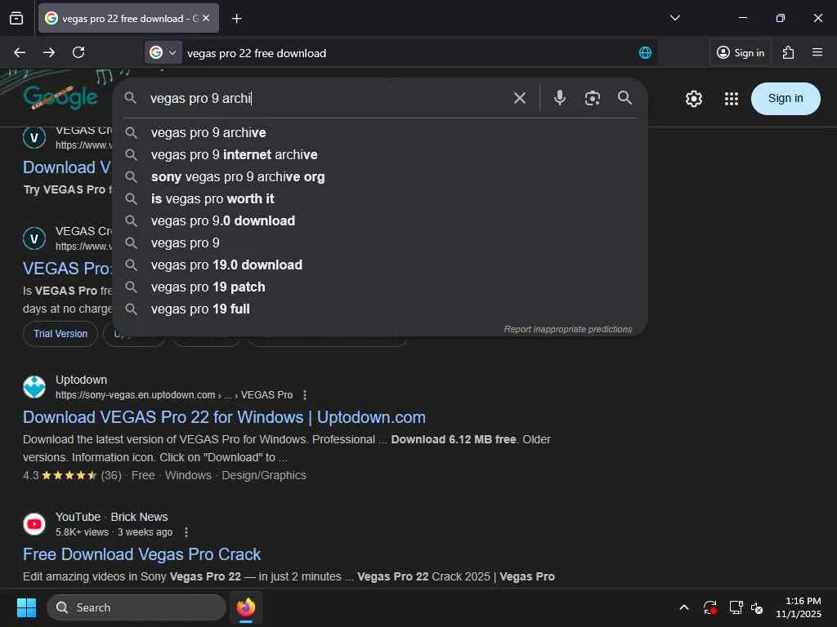This screenshot has height=627, width=837.
Task: Click the Google logo
Action: (60, 96)
